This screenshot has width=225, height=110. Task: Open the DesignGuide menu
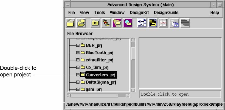coord(166,13)
